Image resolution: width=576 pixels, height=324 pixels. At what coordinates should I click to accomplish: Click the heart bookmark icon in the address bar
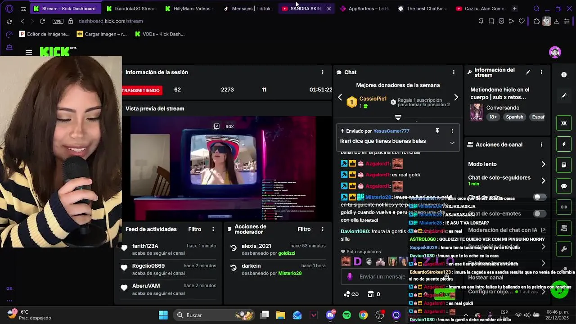pyautogui.click(x=522, y=21)
